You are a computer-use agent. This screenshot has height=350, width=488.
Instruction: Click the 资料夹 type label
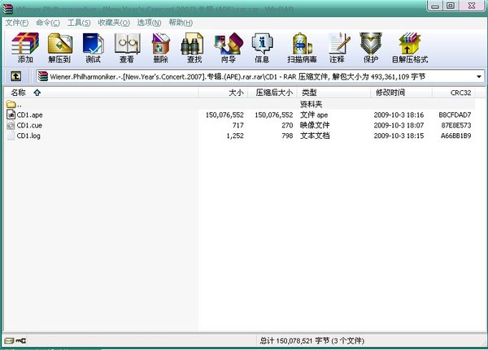(311, 104)
